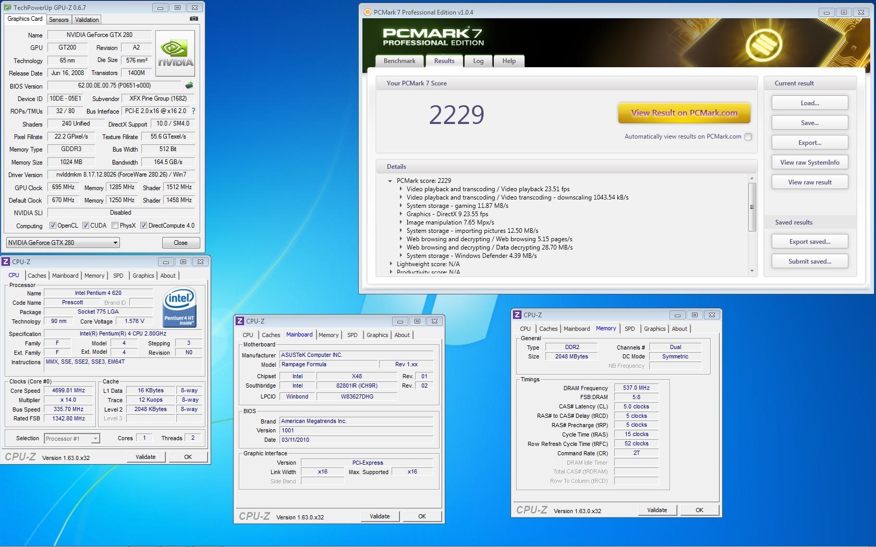The image size is (876, 547).
Task: Minimize the PCMark 7 window
Action: tap(826, 12)
